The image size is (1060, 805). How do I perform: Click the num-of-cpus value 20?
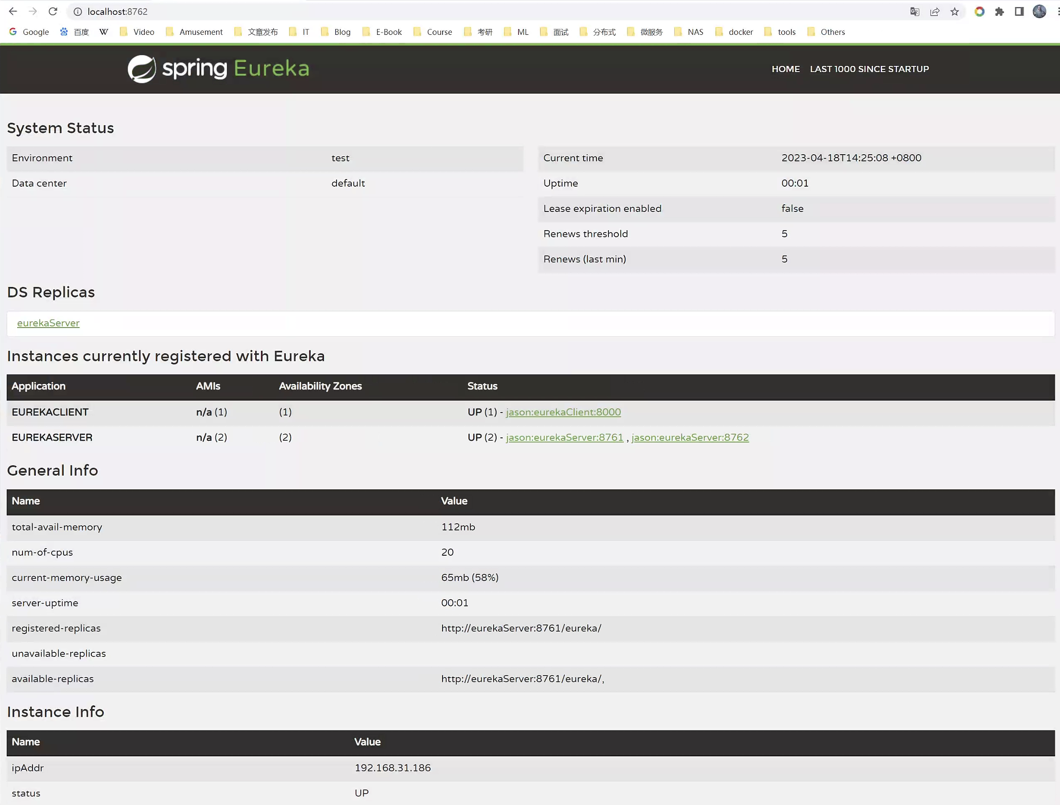[x=447, y=552]
